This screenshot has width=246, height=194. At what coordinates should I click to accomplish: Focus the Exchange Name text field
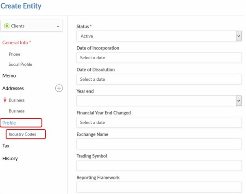click(x=159, y=144)
